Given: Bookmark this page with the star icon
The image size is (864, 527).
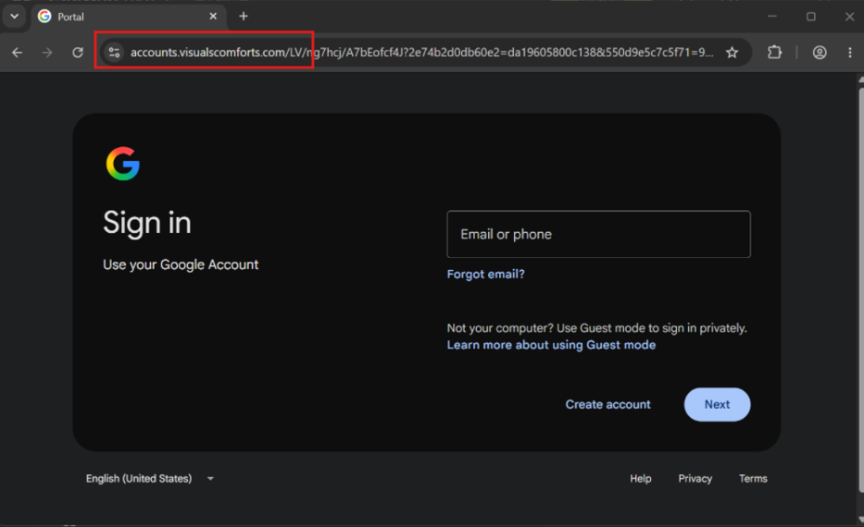Looking at the screenshot, I should (x=732, y=53).
